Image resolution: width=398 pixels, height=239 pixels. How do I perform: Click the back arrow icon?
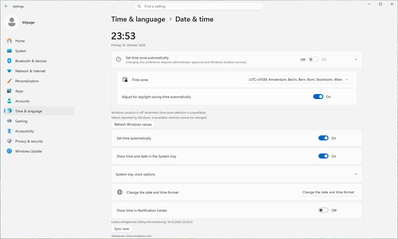tap(6, 6)
